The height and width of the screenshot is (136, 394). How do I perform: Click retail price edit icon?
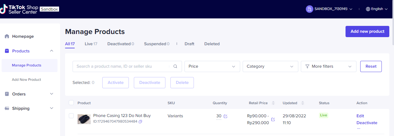273,119
